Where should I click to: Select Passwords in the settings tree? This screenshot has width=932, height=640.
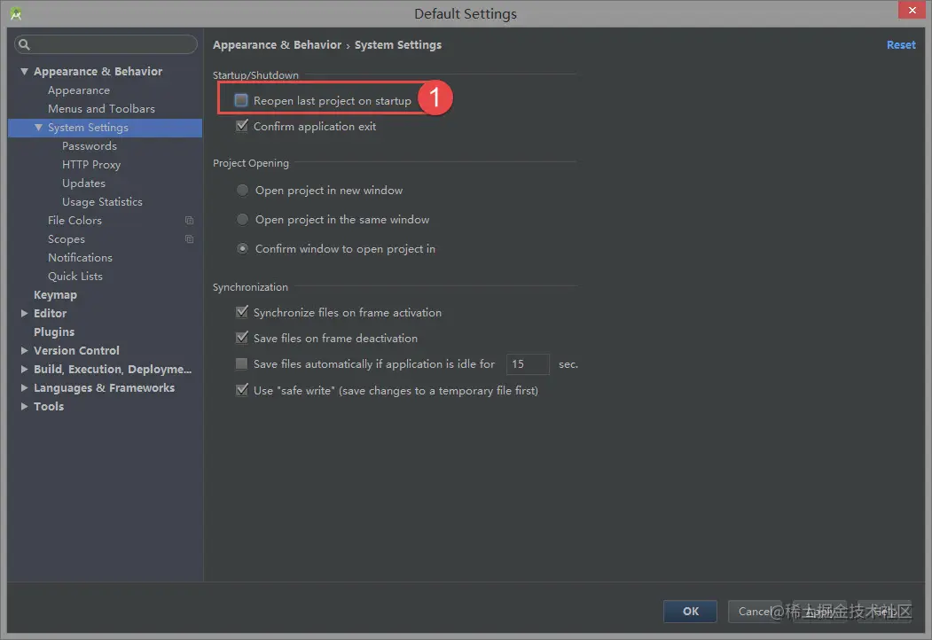90,146
